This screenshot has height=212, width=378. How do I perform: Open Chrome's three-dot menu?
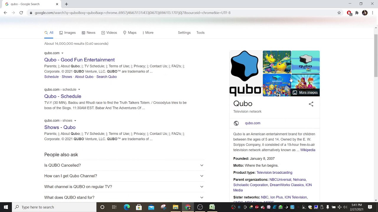[x=373, y=13]
